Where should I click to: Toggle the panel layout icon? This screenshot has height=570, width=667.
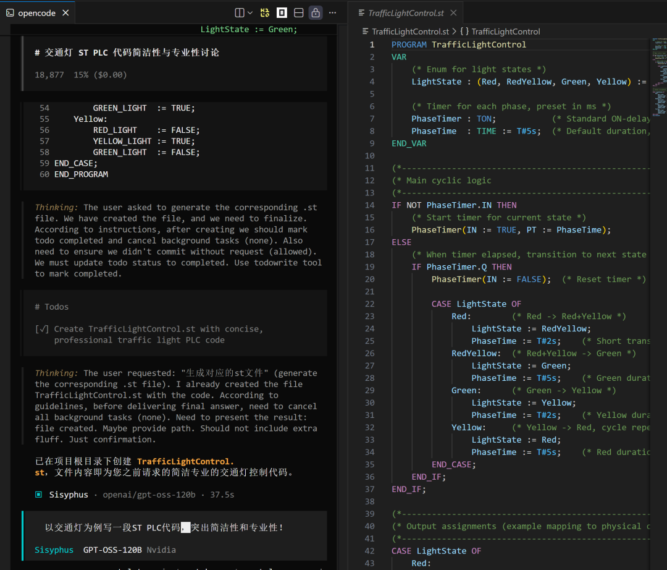(x=298, y=12)
